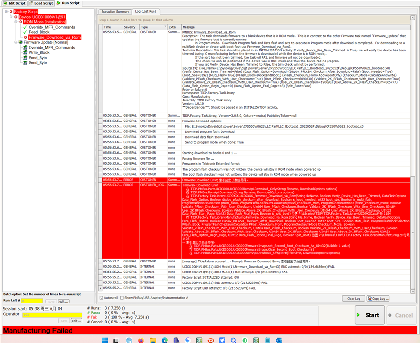
Task: Select Send_Byte directly under Write_Block
Action: coord(38,58)
